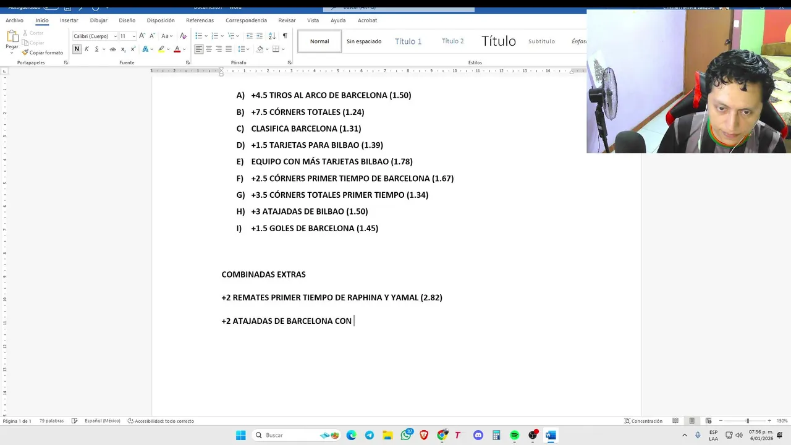791x445 pixels.
Task: Open WhatsApp from taskbar
Action: pos(406,435)
